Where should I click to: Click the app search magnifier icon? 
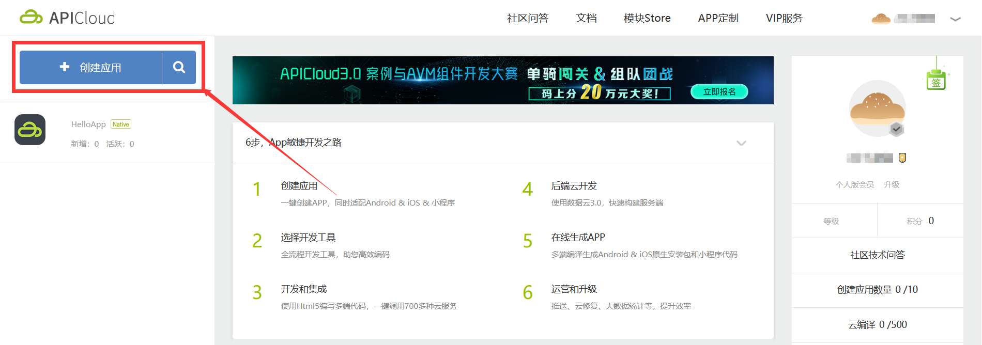(179, 67)
